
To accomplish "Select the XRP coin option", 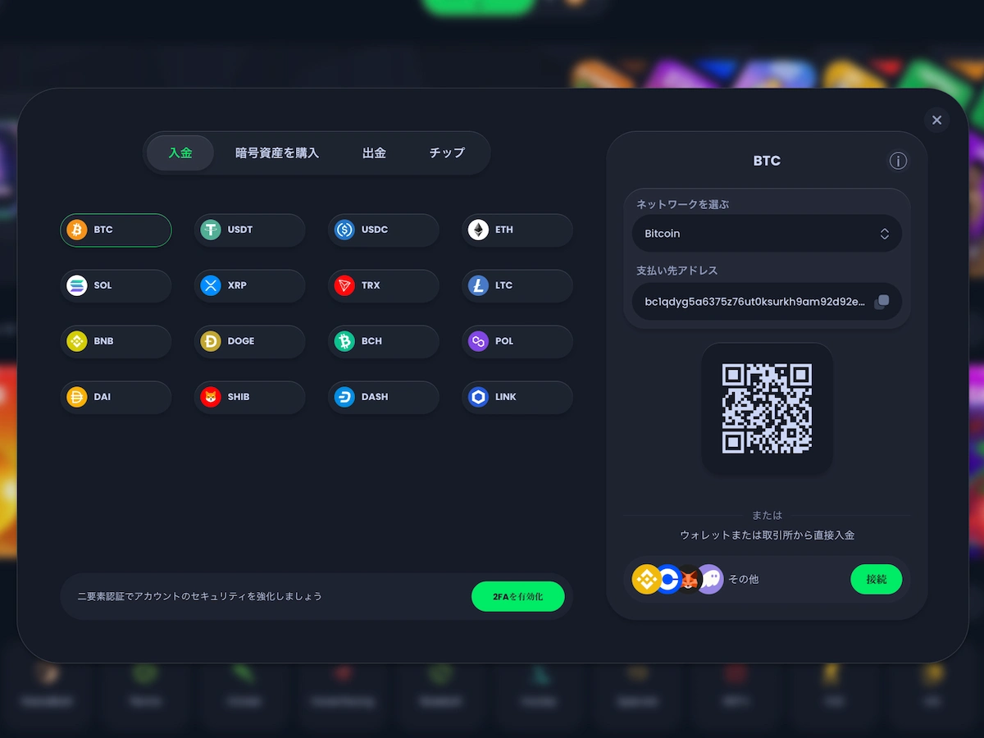I will coord(249,286).
